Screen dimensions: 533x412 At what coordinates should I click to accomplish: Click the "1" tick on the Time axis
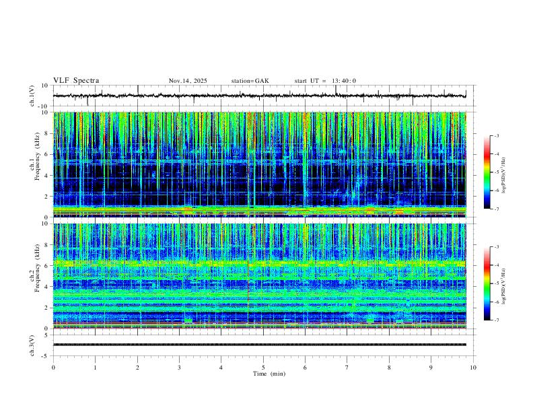95,368
